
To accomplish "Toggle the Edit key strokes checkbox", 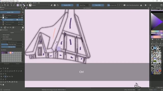I will tap(2, 35).
